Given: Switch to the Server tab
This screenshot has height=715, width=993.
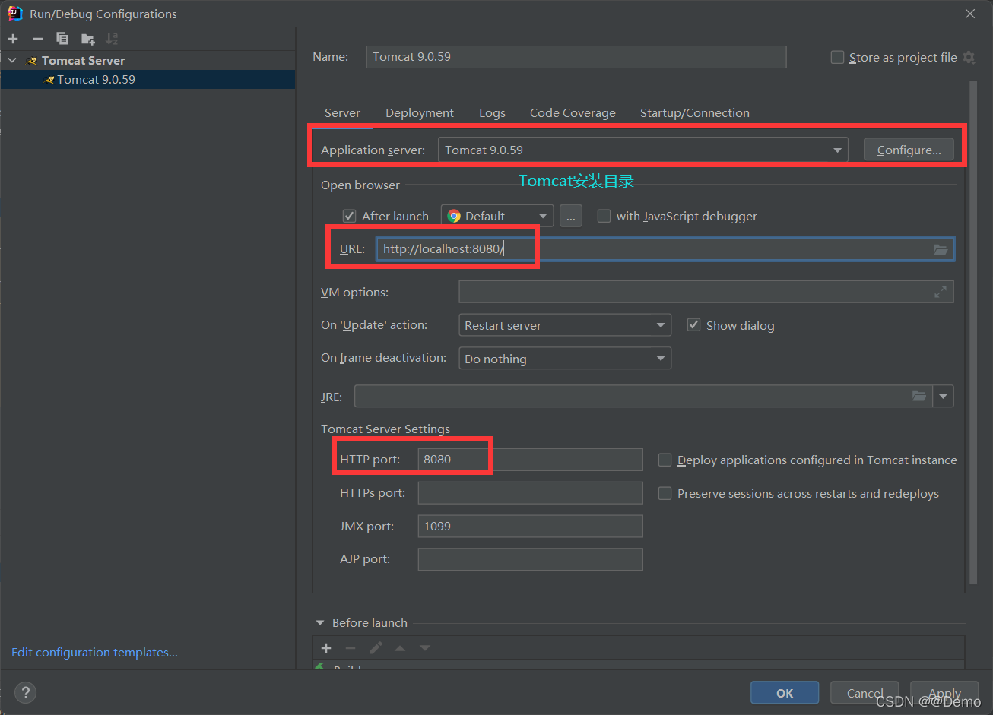Looking at the screenshot, I should click(342, 112).
